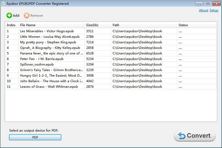The image size is (222, 148).
Task: Click the green Add plus icon
Action: pyautogui.click(x=9, y=16)
